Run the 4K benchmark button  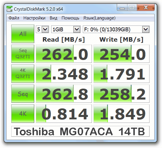[x=23, y=113]
